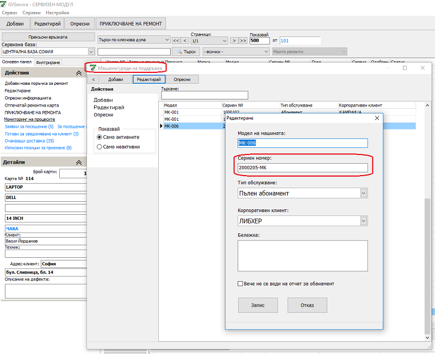This screenshot has height=354, width=435.
Task: Go to previous page with < button
Action: pos(185,41)
